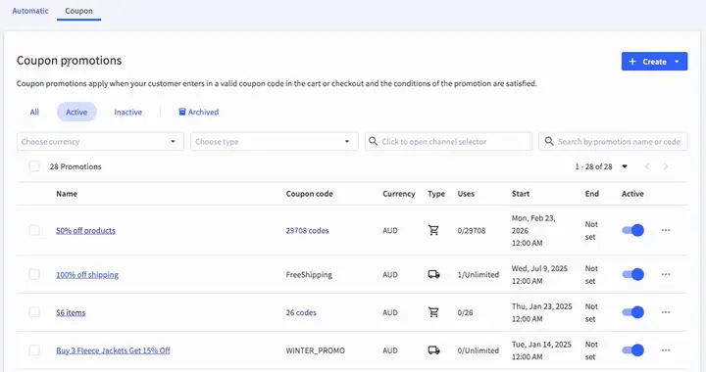Click the WINTER_PROMO coupon code cell
Image resolution: width=706 pixels, height=372 pixels.
coord(315,350)
